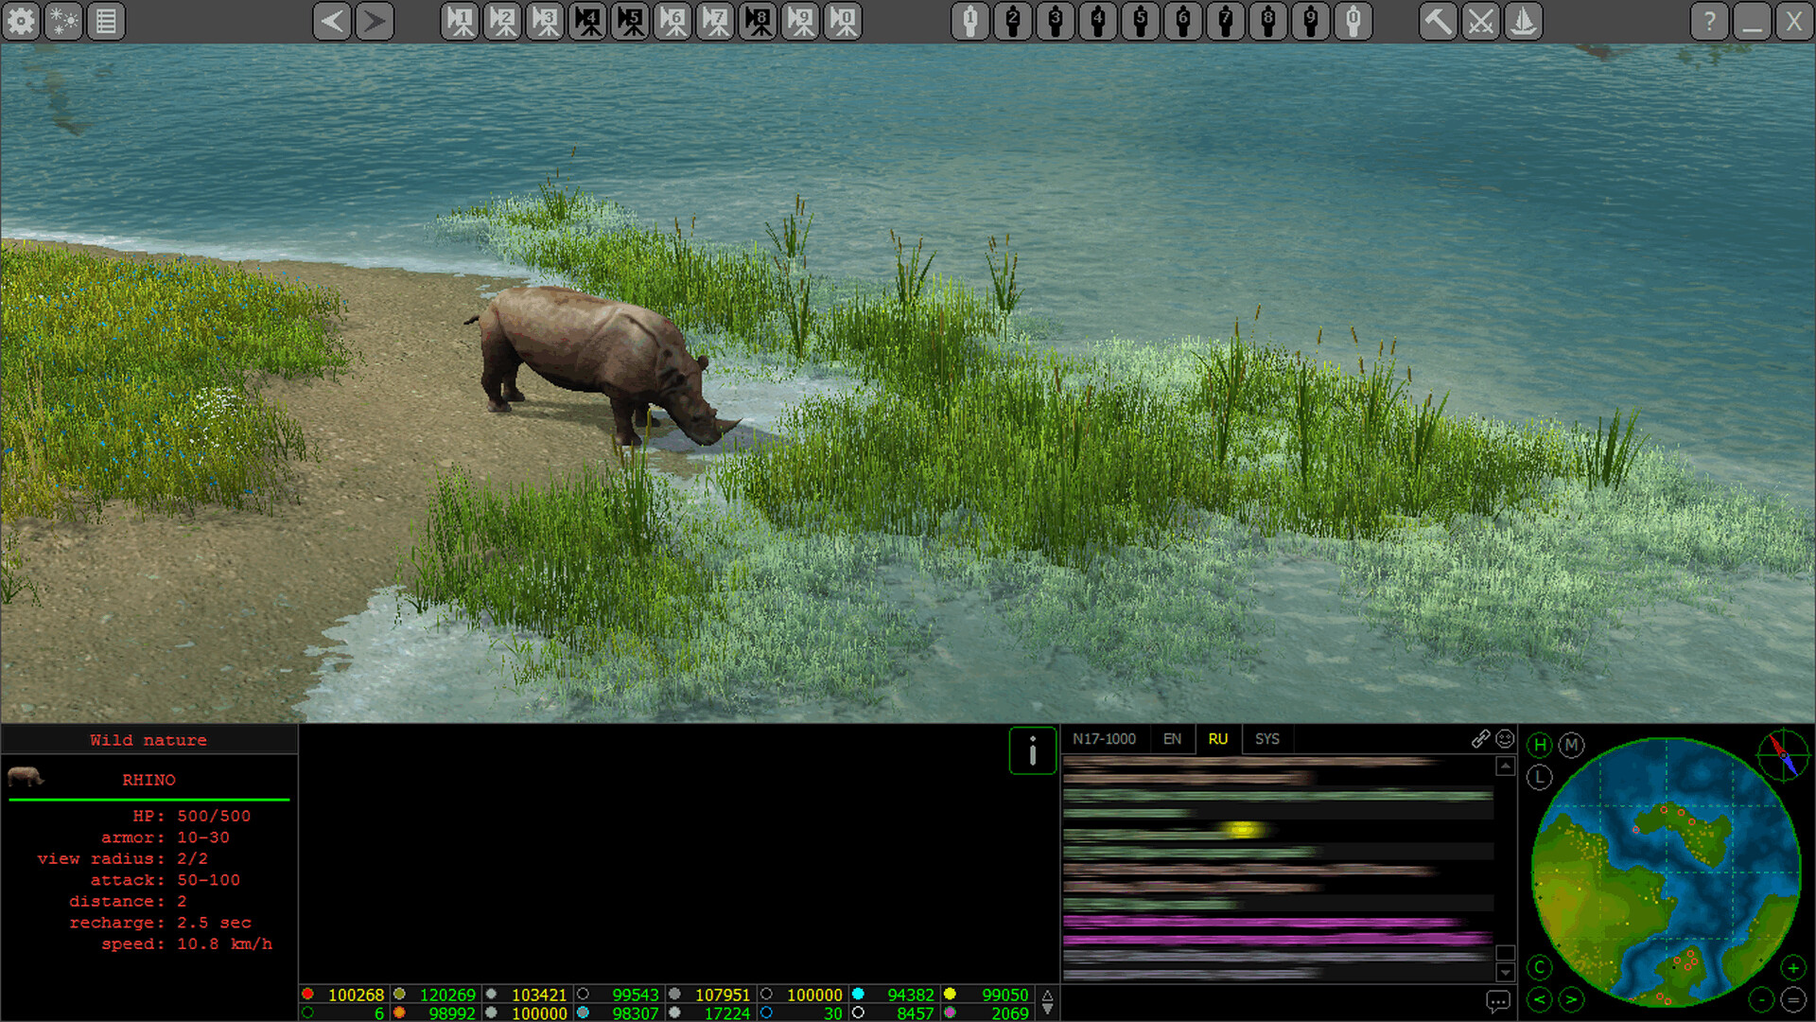Enable the H mode on the minimap
The width and height of the screenshot is (1816, 1022).
1539,746
